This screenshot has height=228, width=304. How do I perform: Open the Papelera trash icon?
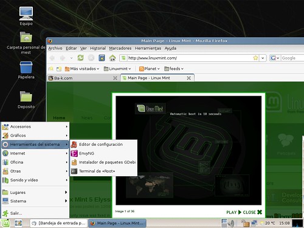pyautogui.click(x=26, y=70)
